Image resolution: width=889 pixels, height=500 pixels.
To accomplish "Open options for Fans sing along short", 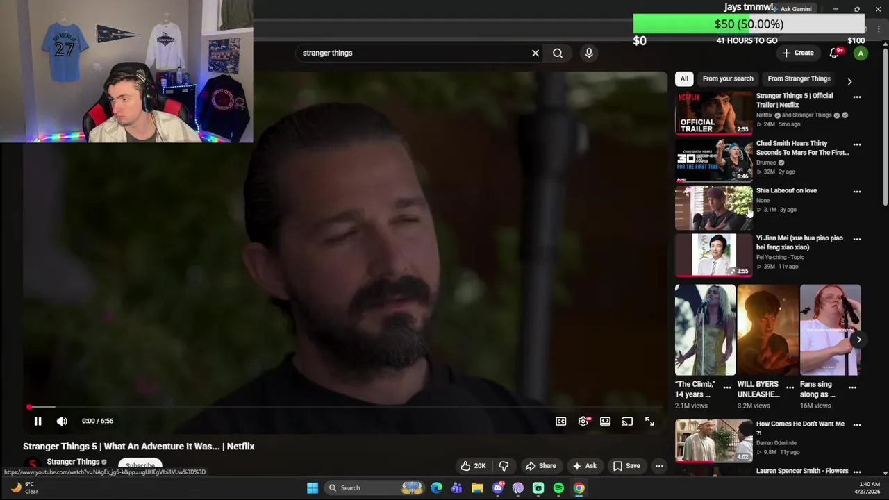I will [852, 387].
